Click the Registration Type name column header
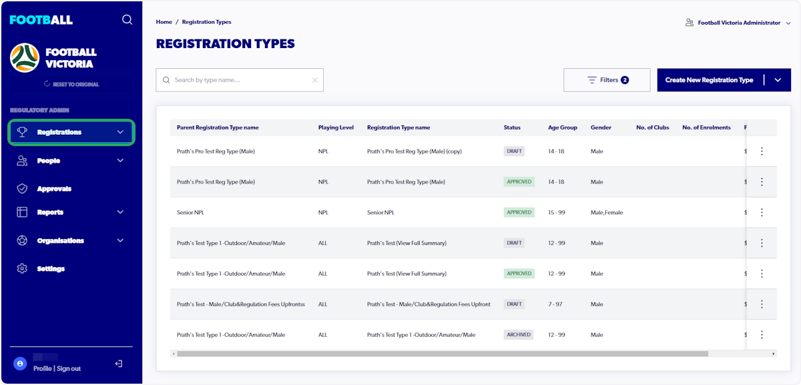 click(398, 127)
